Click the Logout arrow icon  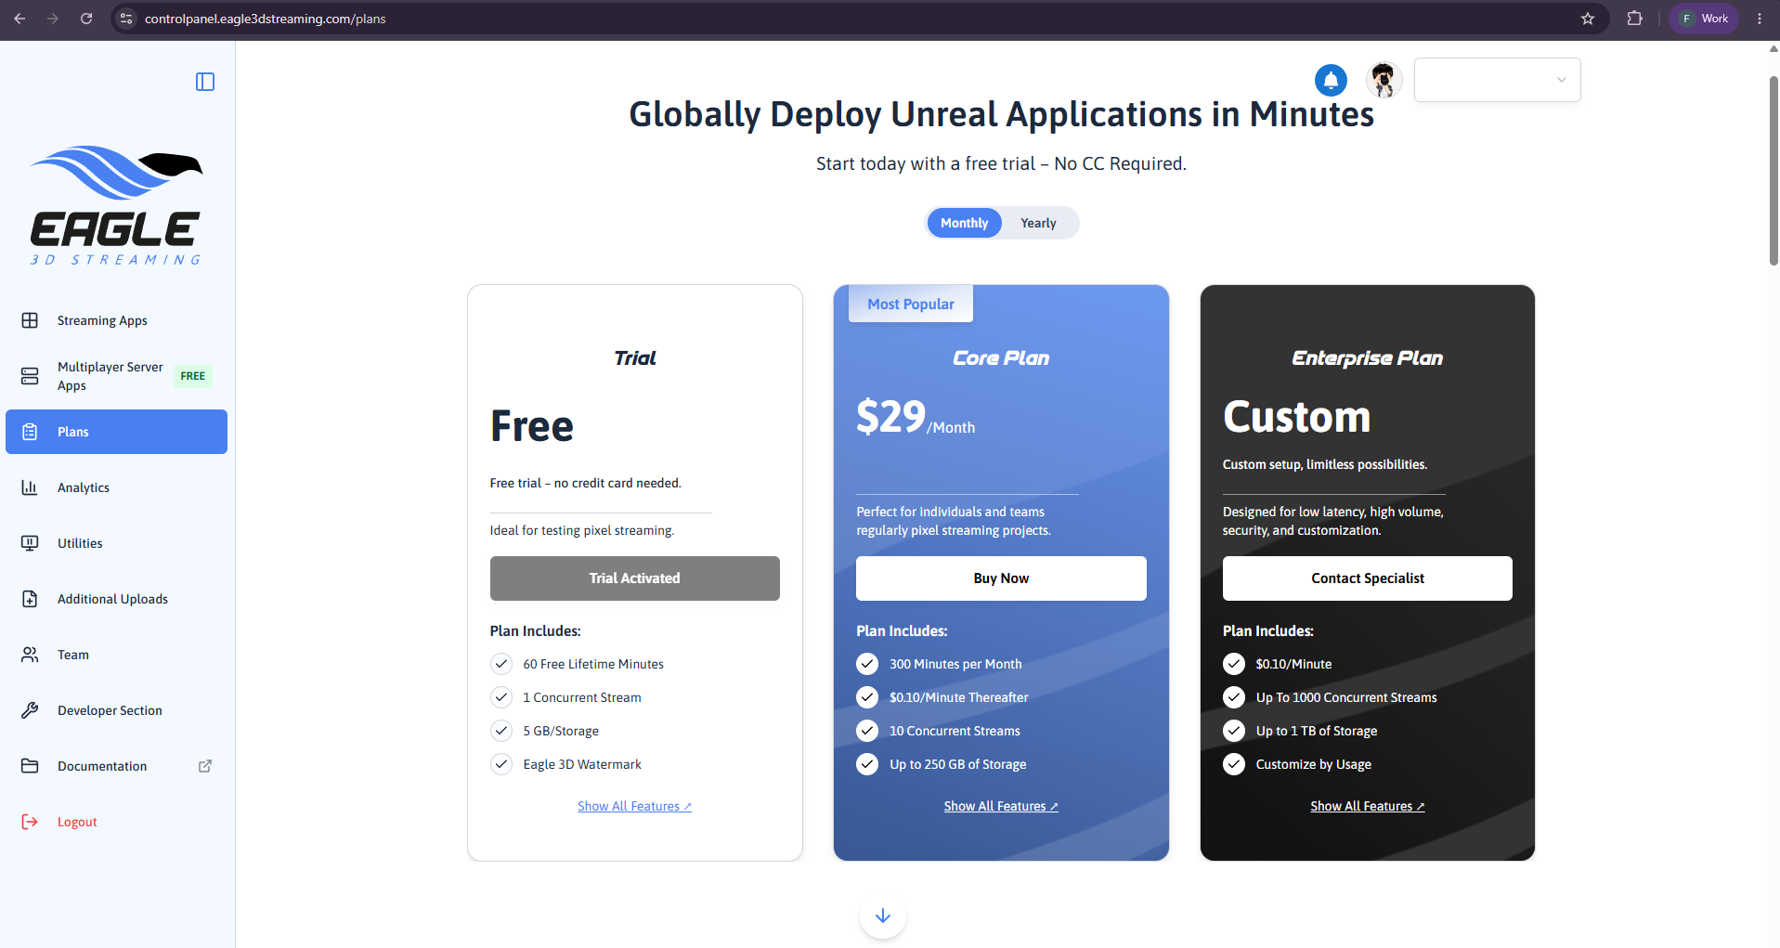pyautogui.click(x=30, y=822)
